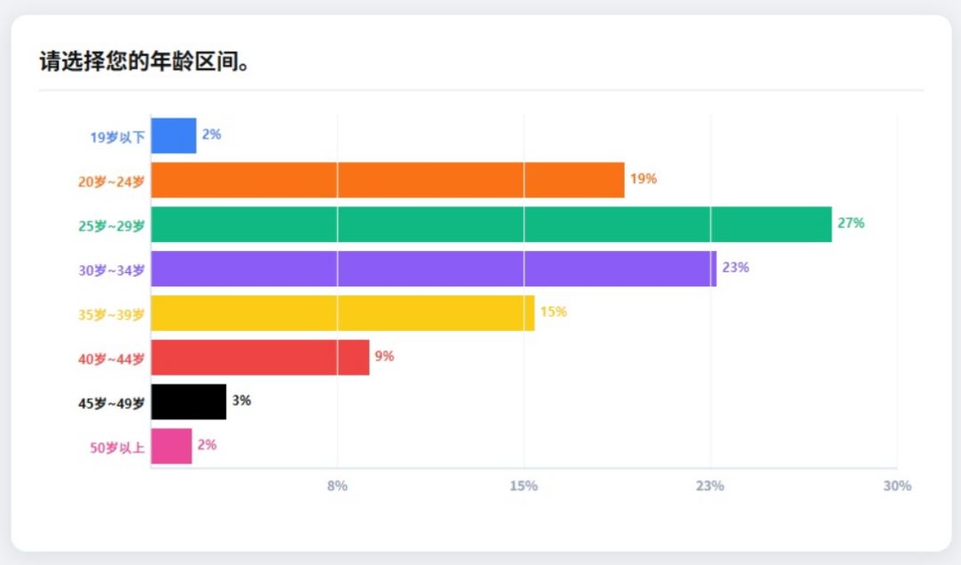This screenshot has width=961, height=565.
Task: Click the green 25岁~29岁 bar
Action: pos(491,224)
